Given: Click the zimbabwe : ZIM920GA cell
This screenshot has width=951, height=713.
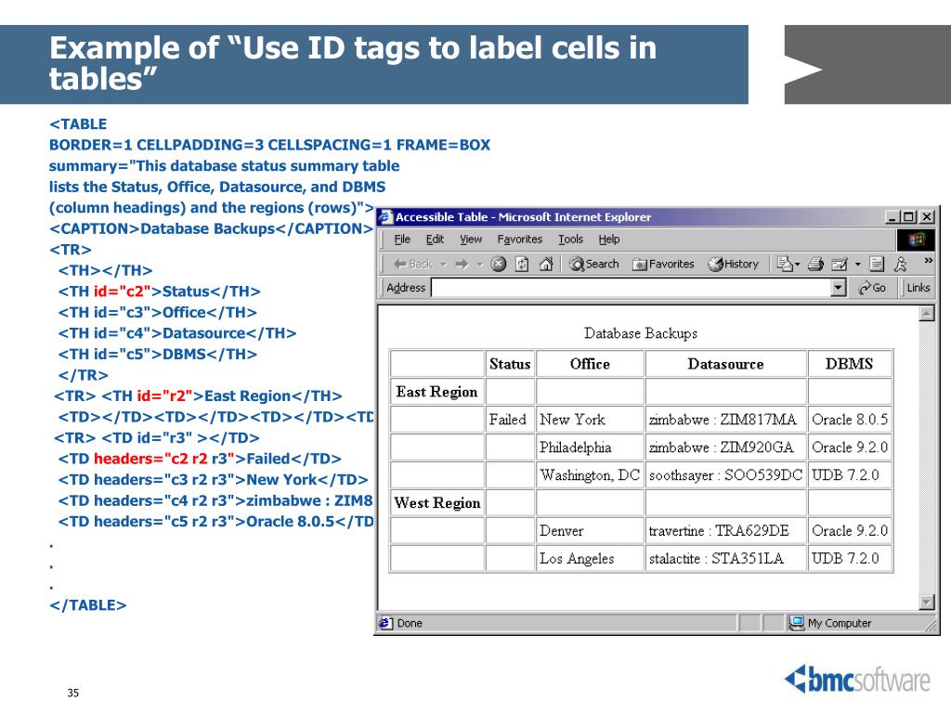Looking at the screenshot, I should (725, 447).
